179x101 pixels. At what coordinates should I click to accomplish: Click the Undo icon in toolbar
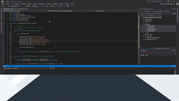click(x=19, y=6)
